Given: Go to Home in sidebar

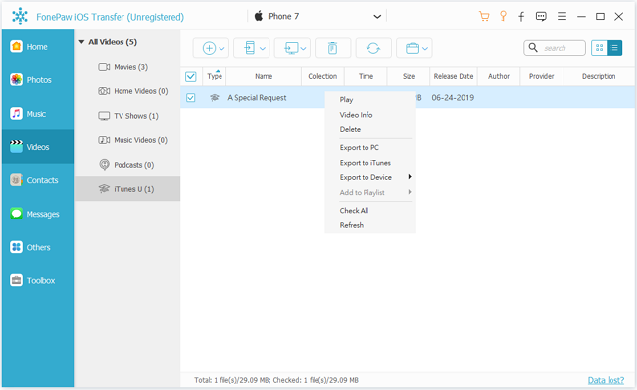Looking at the screenshot, I should pos(38,47).
